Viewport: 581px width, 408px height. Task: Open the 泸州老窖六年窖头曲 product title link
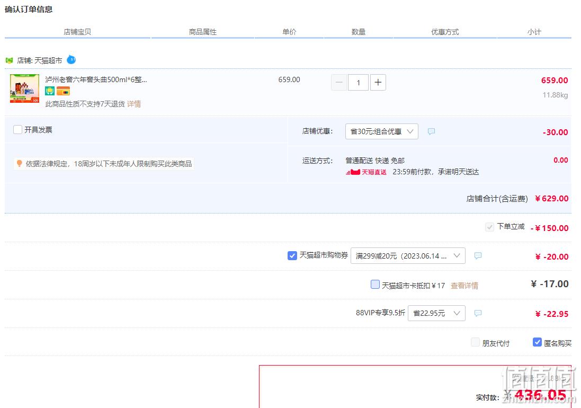(96, 79)
